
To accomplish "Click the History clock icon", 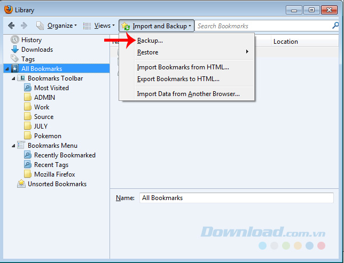I will pyautogui.click(x=15, y=39).
